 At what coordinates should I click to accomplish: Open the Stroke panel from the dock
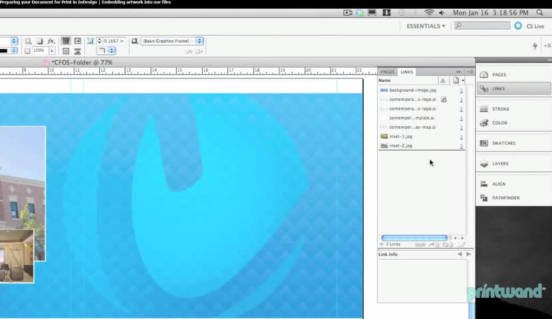(x=513, y=109)
